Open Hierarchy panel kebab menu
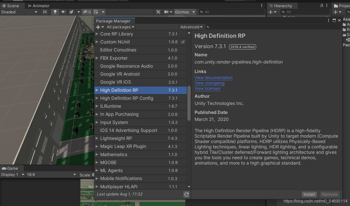This screenshot has height=206, width=350. point(327,6)
